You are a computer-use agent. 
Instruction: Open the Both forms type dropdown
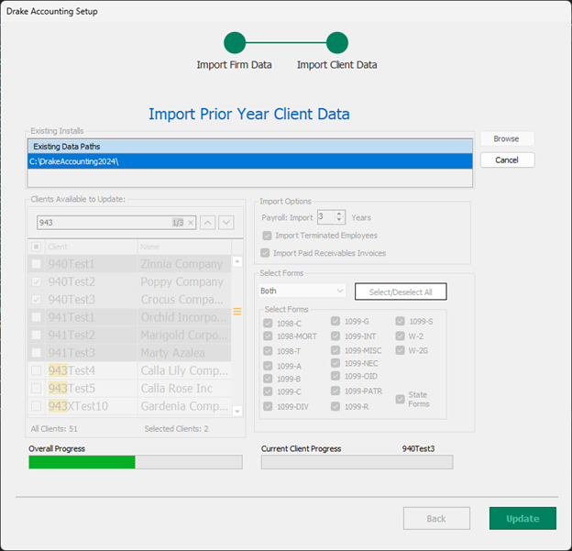coord(302,291)
